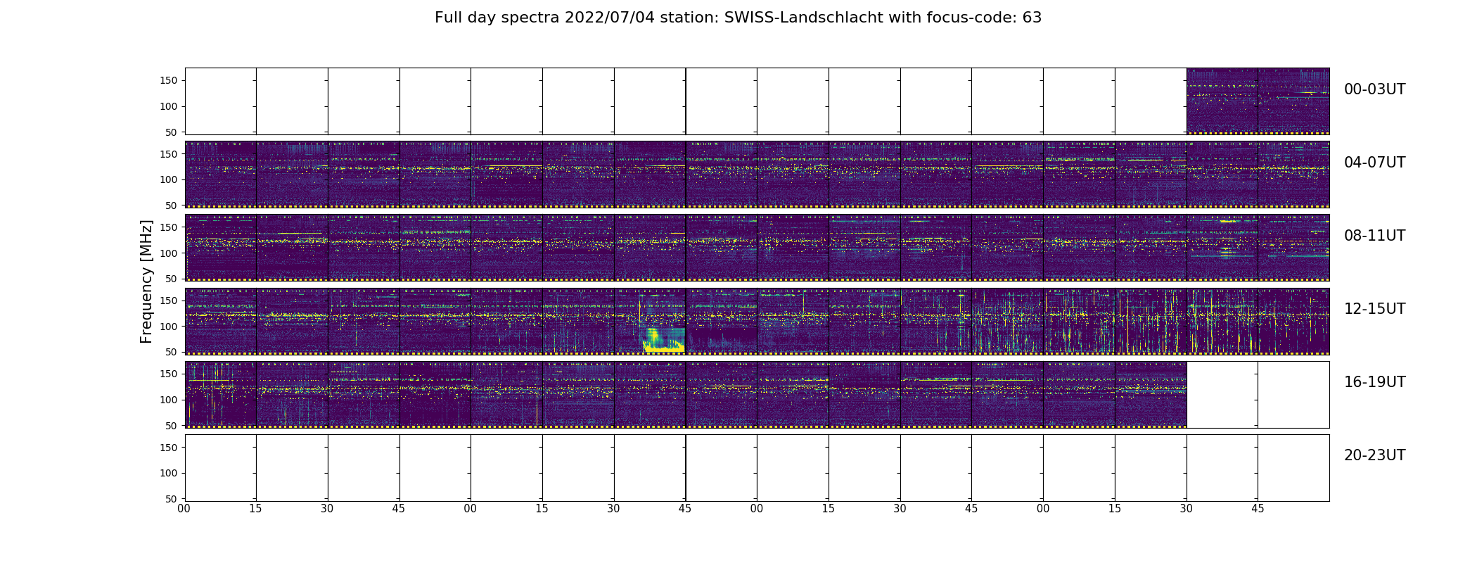
Task: Select the 12-15UT row label
Action: pyautogui.click(x=1374, y=309)
